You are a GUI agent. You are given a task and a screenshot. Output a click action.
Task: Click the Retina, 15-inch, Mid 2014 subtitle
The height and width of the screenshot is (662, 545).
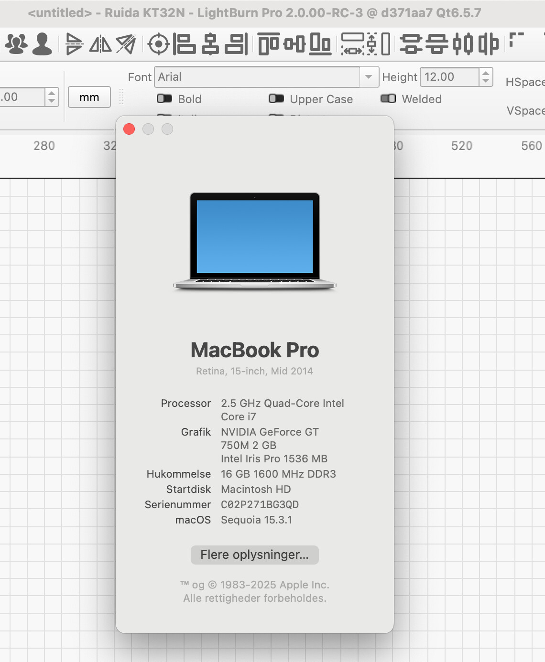254,371
